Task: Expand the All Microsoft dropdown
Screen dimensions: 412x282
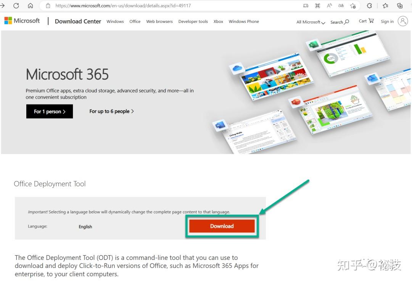Action: pos(311,22)
